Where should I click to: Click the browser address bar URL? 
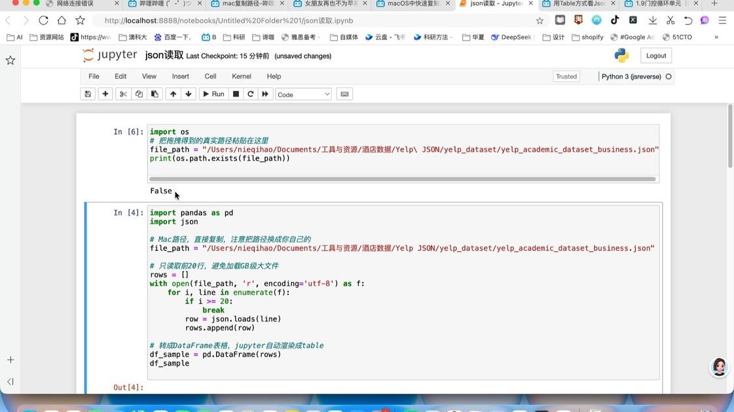coord(229,20)
